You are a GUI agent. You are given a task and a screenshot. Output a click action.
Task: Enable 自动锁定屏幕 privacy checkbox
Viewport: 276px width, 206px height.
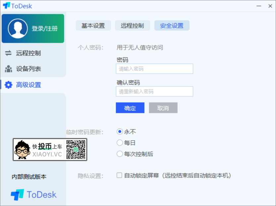[x=119, y=175]
